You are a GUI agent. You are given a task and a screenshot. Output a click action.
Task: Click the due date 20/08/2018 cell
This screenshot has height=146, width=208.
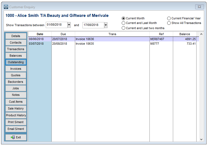click(x=63, y=44)
